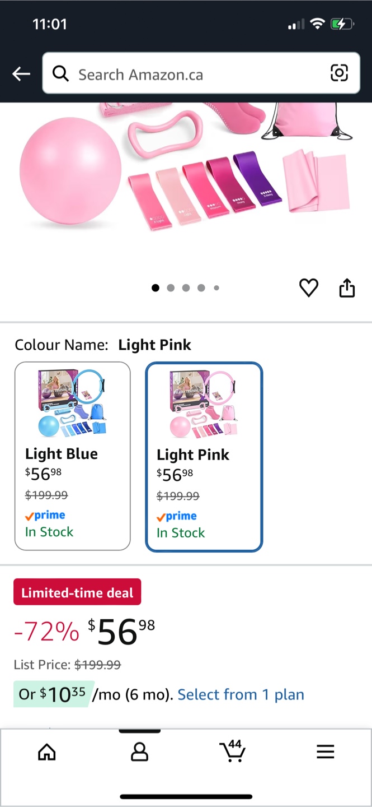Open "Select from 1 plan" link
Viewport: 372px width, 807px height.
pos(241,695)
